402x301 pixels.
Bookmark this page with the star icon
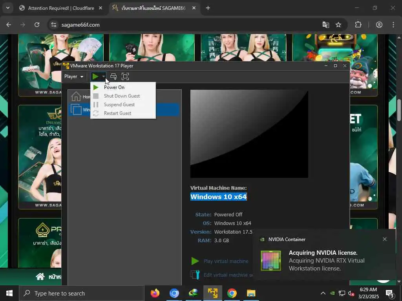click(x=338, y=25)
